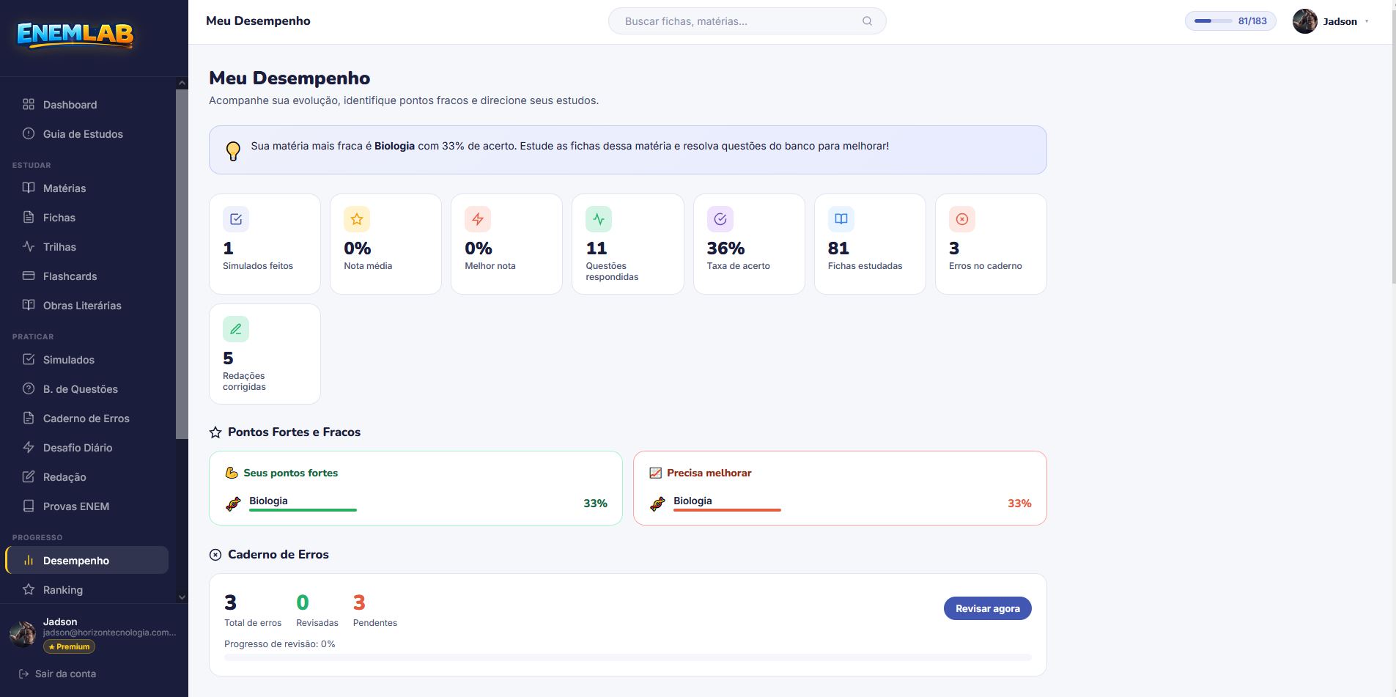The image size is (1396, 697).
Task: Click the 81/183 progress indicator
Action: [1230, 21]
